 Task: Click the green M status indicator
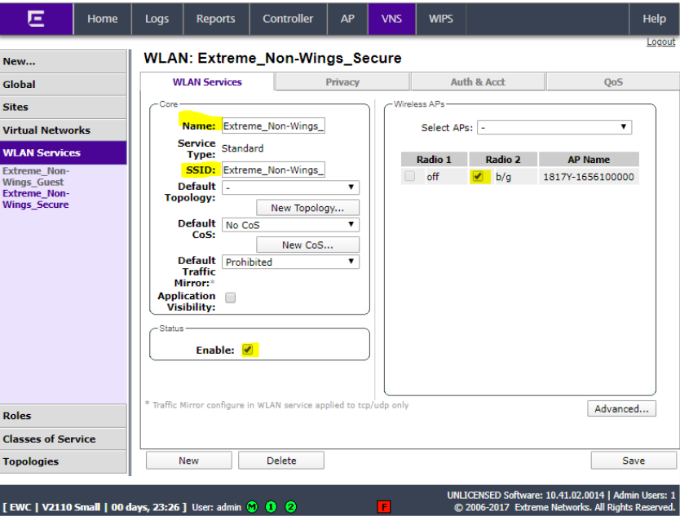tap(252, 506)
